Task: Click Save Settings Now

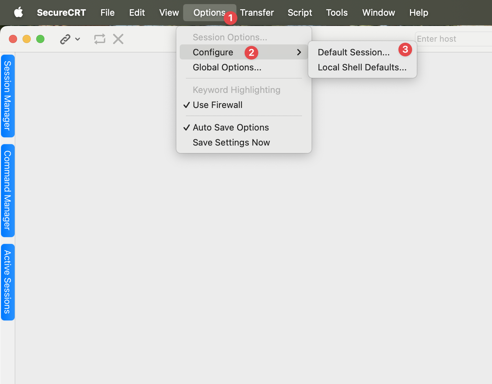Action: click(231, 142)
